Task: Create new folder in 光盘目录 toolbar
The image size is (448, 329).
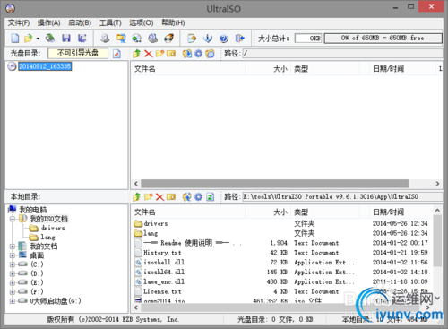Action: [159, 54]
